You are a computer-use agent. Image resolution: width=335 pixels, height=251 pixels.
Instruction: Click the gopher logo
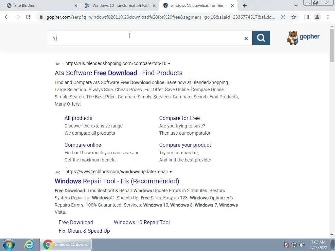(303, 38)
